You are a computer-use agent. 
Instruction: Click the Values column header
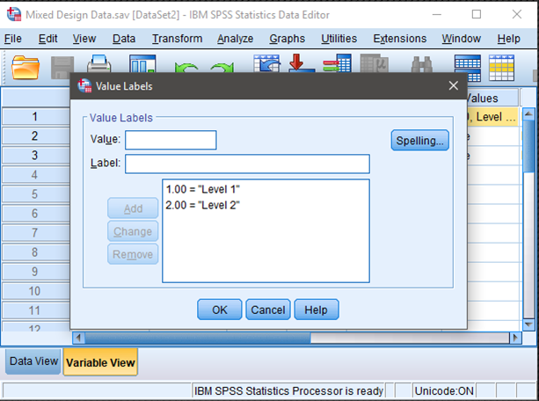492,98
